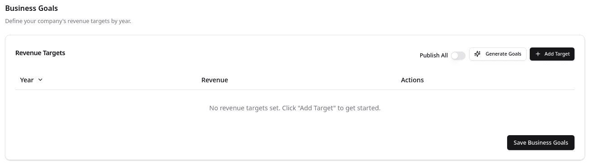The image size is (589, 165).
Task: Click the Revenue Targets card title
Action: 40,53
